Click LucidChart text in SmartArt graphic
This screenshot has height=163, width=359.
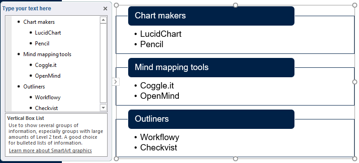click(161, 34)
